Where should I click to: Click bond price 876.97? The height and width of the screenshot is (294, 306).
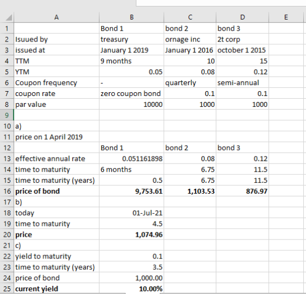243,191
